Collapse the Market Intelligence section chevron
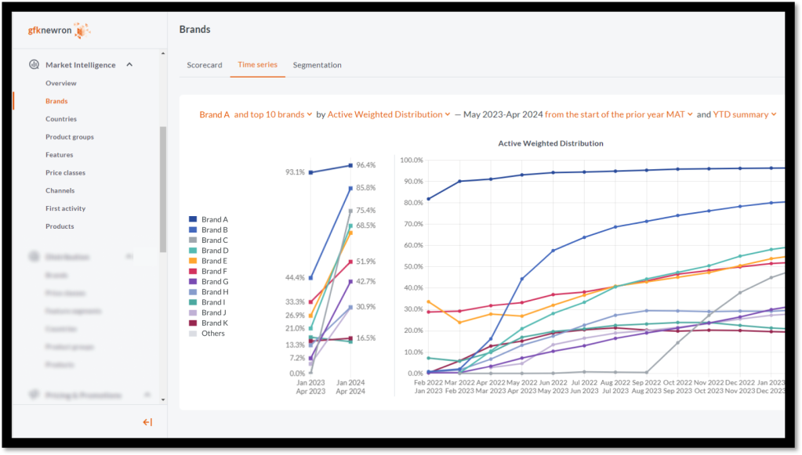The height and width of the screenshot is (455, 802). click(129, 64)
